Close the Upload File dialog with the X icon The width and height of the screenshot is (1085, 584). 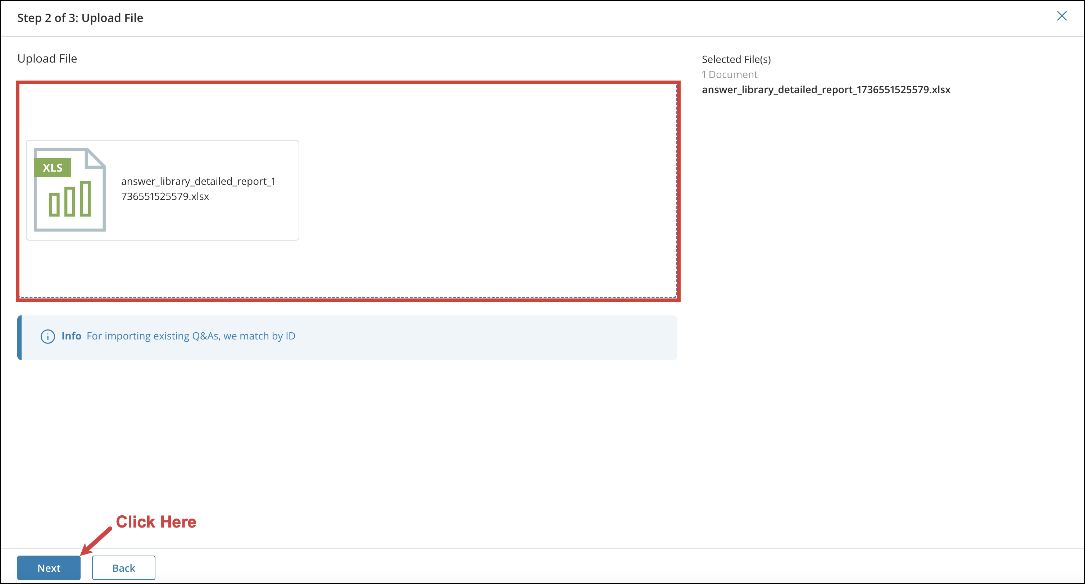pyautogui.click(x=1062, y=17)
